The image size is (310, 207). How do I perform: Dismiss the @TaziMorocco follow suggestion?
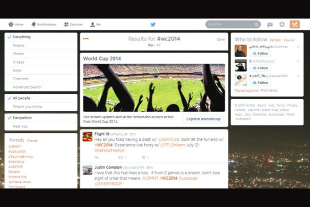coord(298,62)
